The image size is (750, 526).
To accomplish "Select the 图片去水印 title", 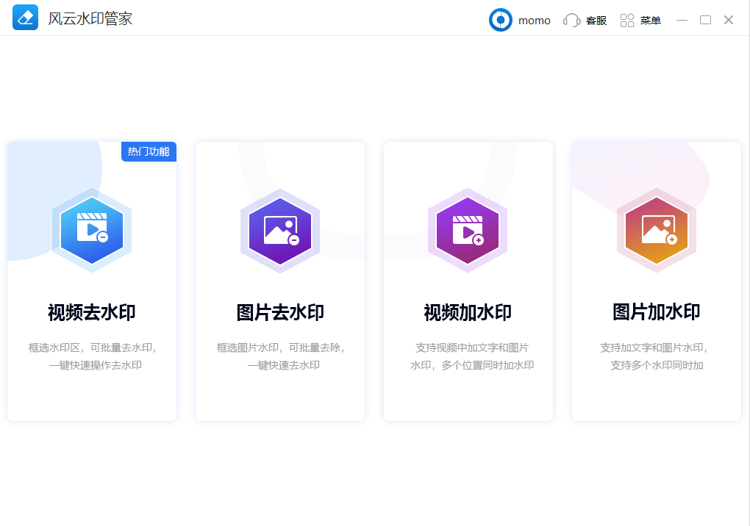I will tap(280, 312).
